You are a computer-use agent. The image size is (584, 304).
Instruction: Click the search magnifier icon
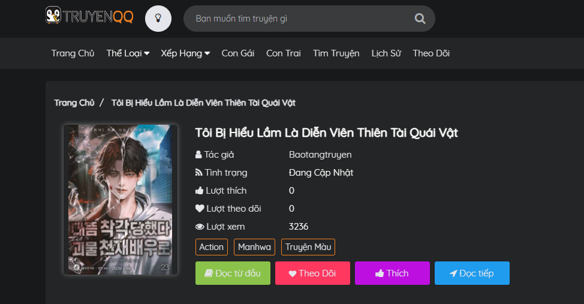[x=420, y=18]
